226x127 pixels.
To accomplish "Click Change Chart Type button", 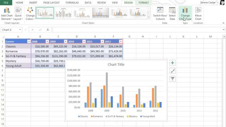I will (185, 14).
